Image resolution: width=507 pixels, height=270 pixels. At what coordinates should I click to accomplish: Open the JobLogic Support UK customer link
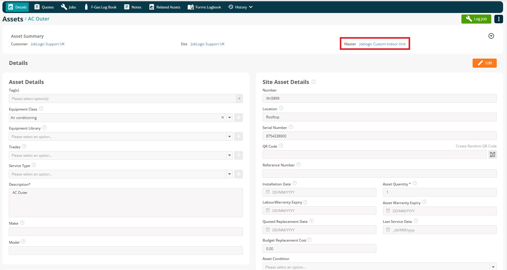click(x=48, y=44)
